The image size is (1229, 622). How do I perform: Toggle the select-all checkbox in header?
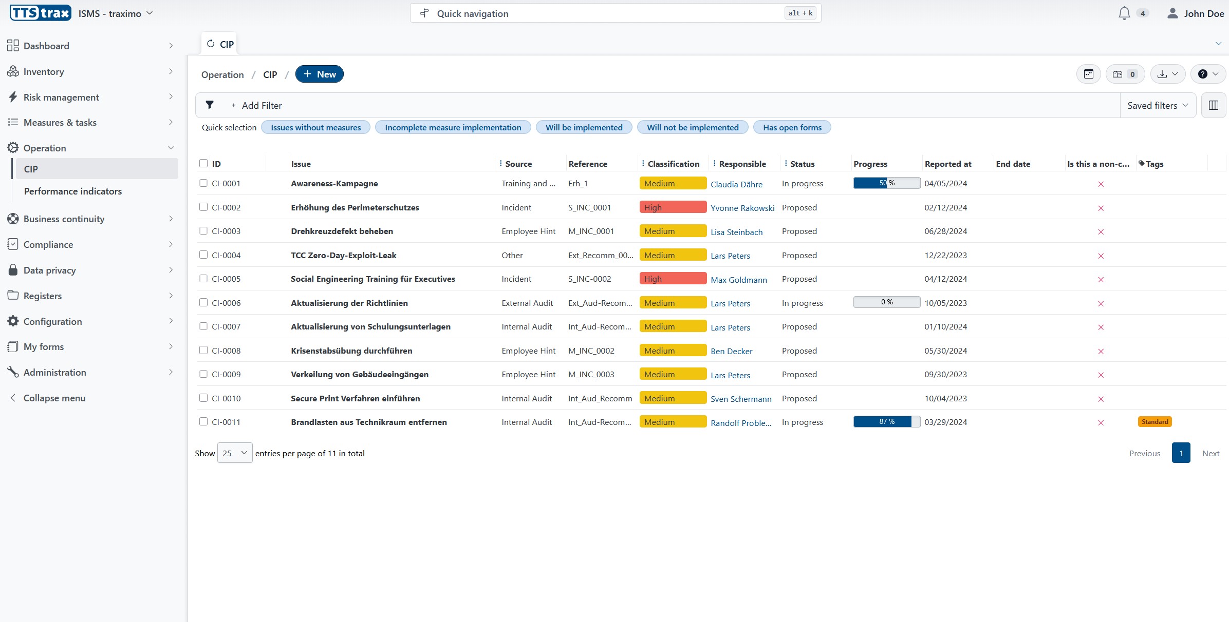click(x=203, y=163)
